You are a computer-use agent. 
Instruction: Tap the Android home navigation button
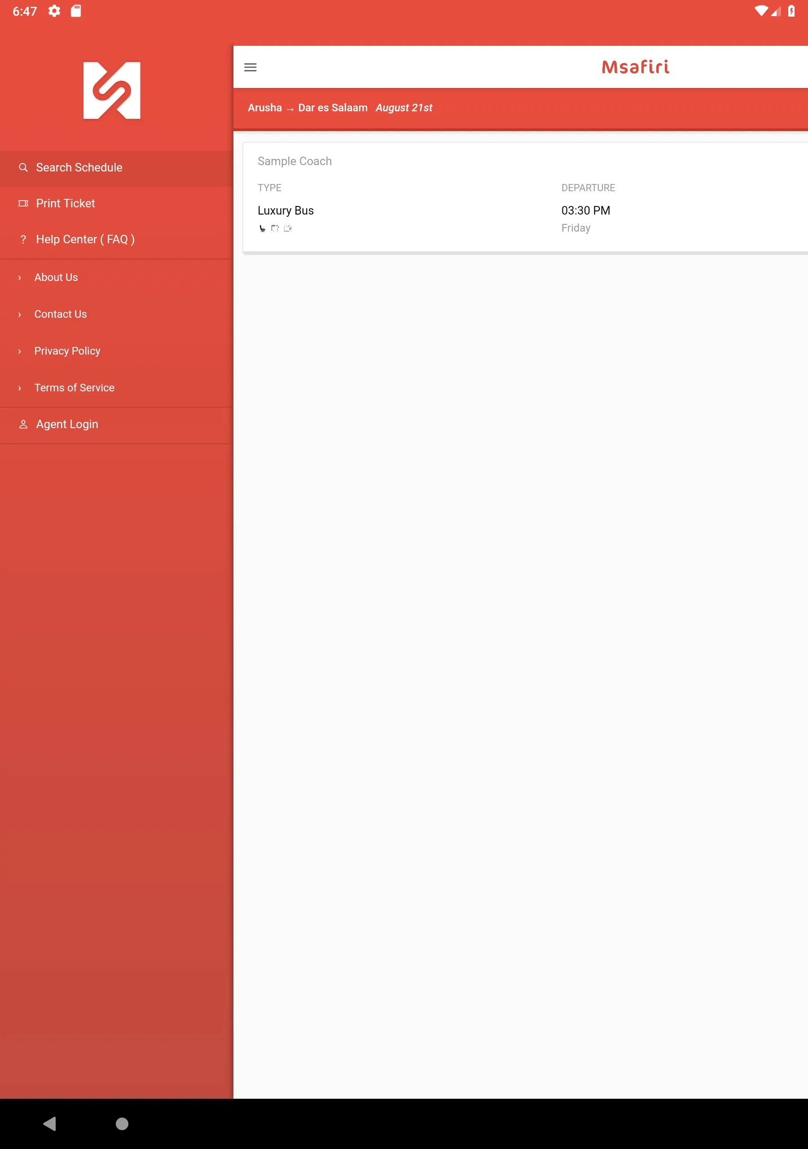pyautogui.click(x=122, y=1124)
